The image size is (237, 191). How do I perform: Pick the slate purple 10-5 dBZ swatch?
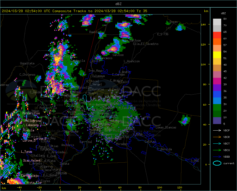tap(217, 121)
